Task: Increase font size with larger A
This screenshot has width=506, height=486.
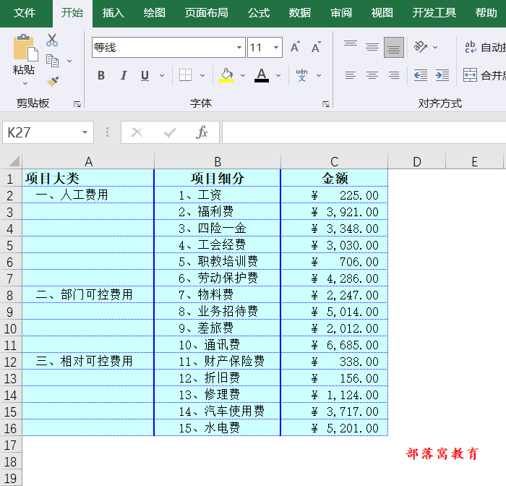Action: [x=295, y=48]
